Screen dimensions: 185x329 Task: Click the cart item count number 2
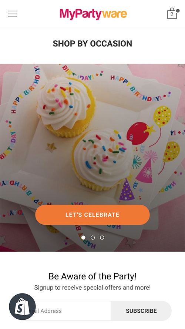coord(172,14)
